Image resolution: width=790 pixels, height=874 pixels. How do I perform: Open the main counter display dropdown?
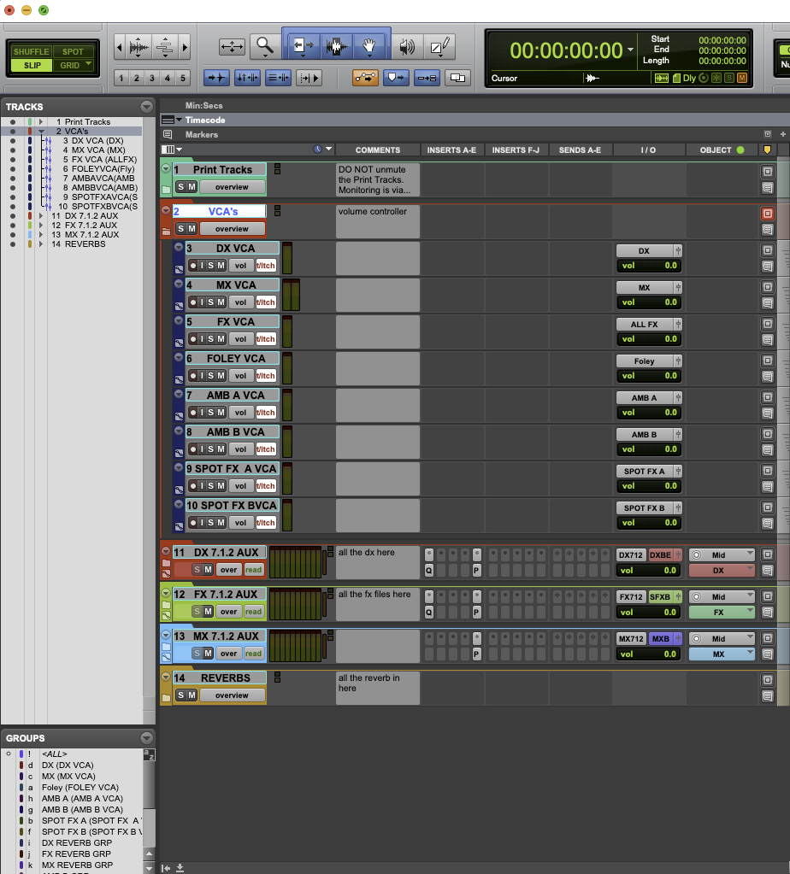(630, 51)
